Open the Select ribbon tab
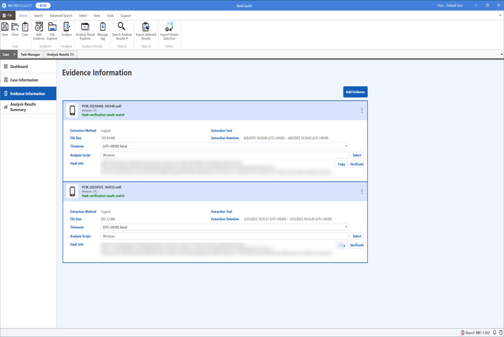Viewport: 504px width, 337px height. [x=83, y=16]
